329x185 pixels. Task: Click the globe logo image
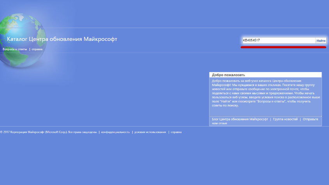tap(23, 41)
